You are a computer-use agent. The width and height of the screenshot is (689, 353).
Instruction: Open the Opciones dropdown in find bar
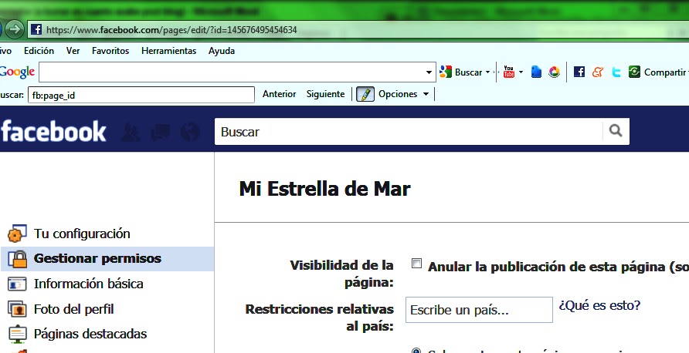click(x=426, y=94)
